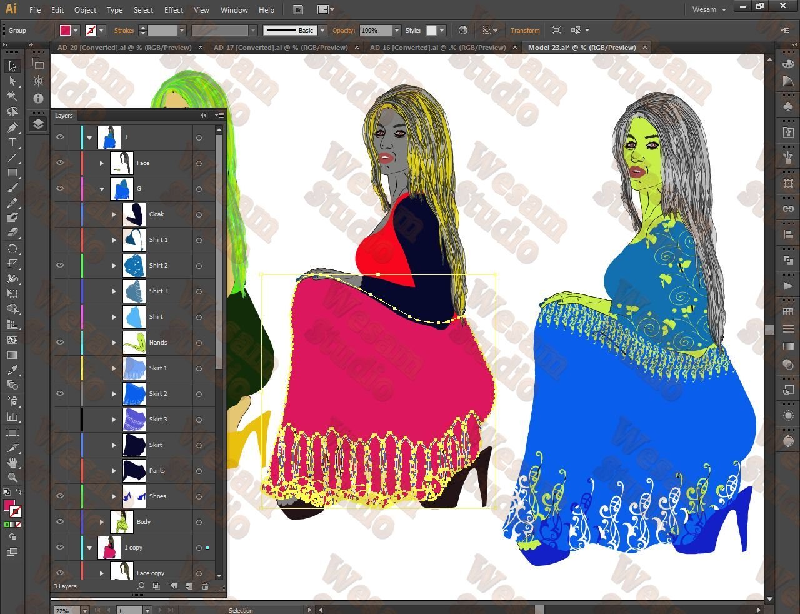Choose the Eraser tool
800x614 pixels.
12,233
